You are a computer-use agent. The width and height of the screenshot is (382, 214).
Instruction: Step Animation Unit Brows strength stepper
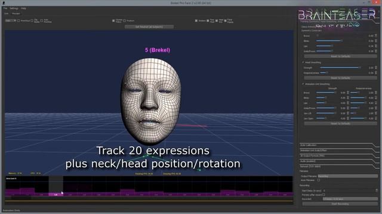pos(348,93)
